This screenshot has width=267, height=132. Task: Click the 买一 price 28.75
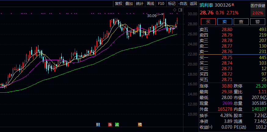tap(227, 58)
